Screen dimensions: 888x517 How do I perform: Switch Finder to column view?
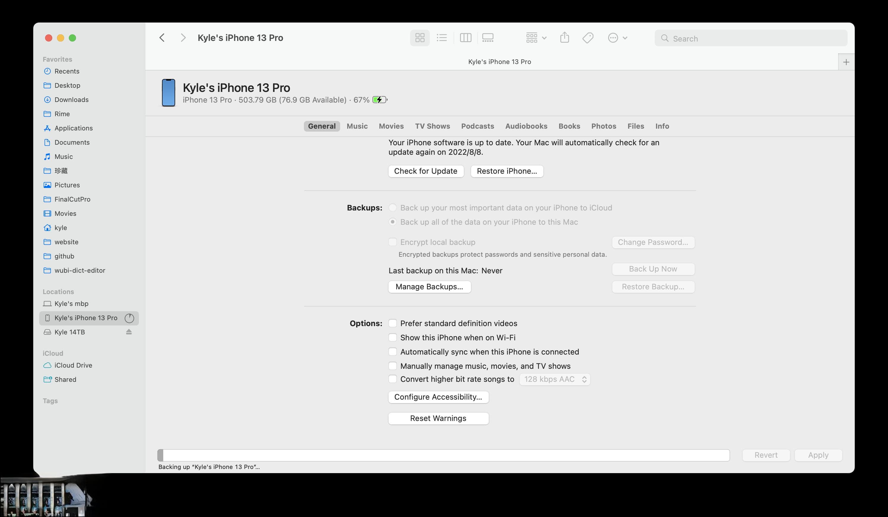point(465,38)
